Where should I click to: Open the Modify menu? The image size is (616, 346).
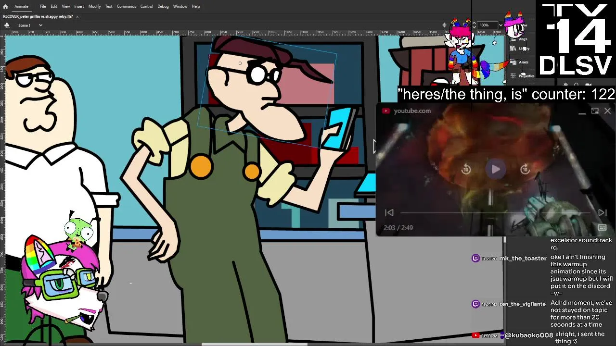[x=94, y=6]
